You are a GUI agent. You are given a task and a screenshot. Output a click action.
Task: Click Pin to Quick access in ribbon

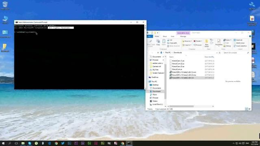[151, 43]
